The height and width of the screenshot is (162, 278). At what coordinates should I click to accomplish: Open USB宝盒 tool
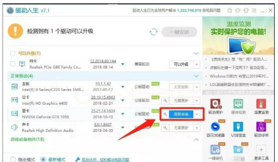pos(238,130)
